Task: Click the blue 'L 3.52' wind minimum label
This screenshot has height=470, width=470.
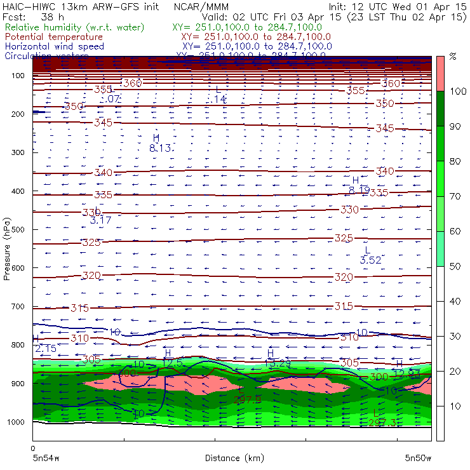Action: pos(370,255)
